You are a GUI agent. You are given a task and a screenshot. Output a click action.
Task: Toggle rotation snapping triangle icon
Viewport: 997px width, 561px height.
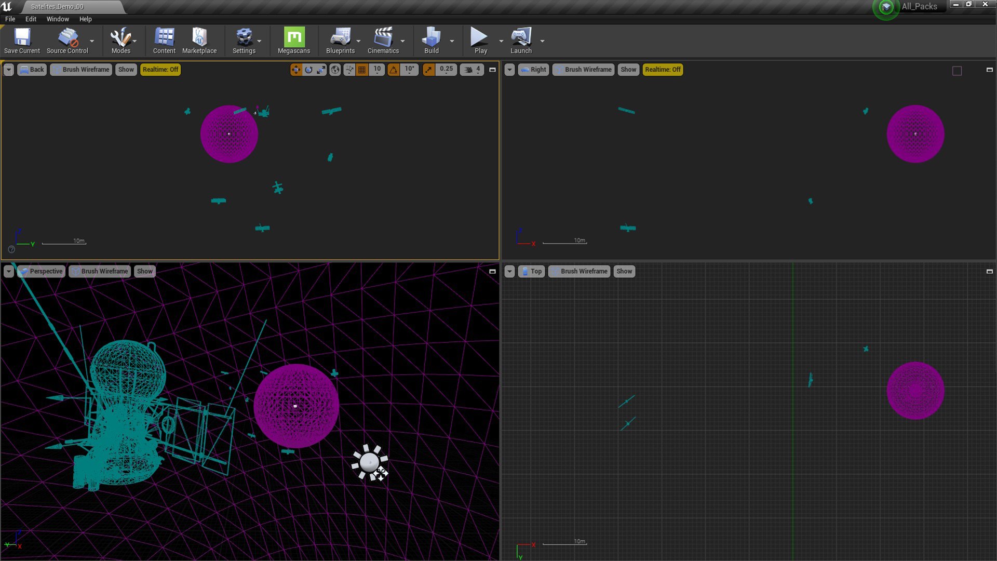[394, 70]
